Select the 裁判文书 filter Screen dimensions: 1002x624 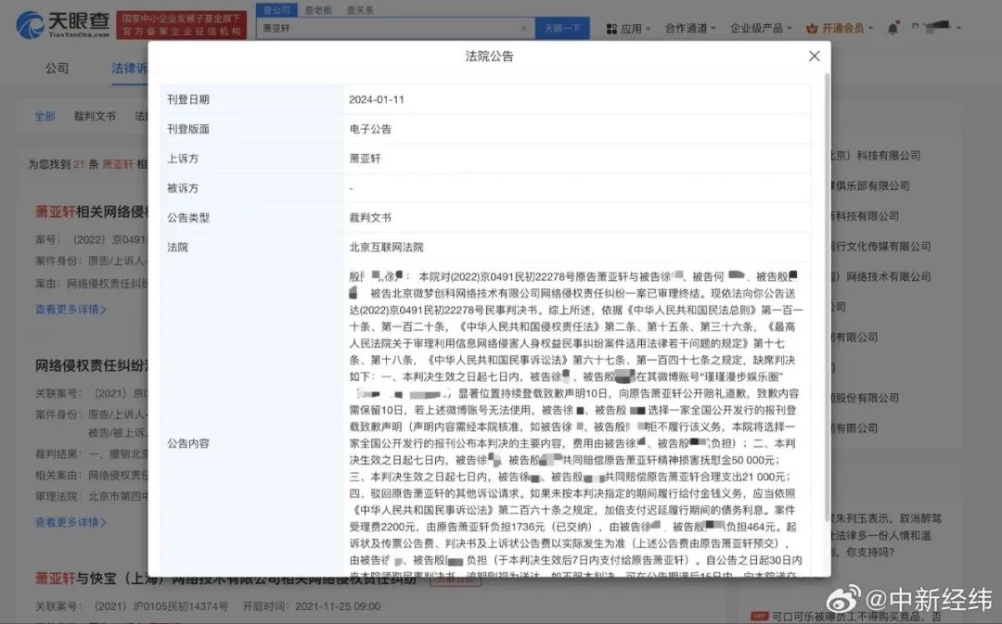[95, 116]
